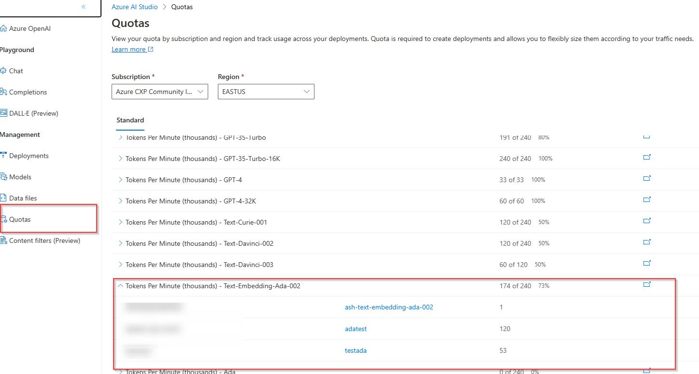The width and height of the screenshot is (699, 374).
Task: Open the Learn more link
Action: pos(132,49)
